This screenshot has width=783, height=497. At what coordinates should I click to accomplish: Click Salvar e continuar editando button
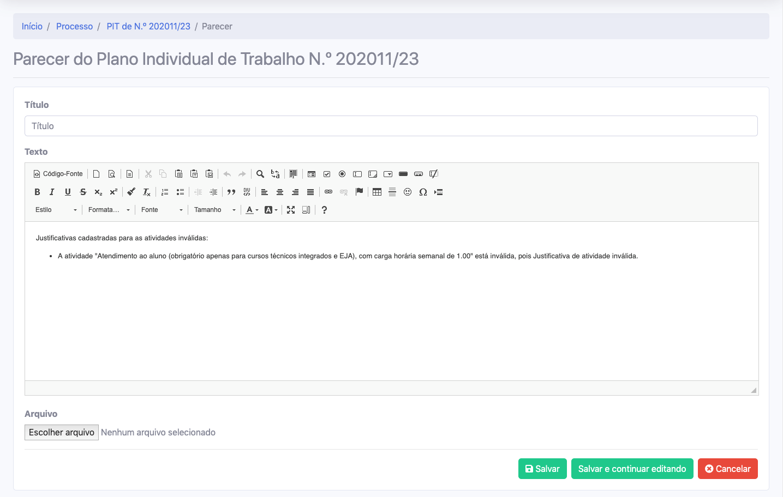coord(632,469)
